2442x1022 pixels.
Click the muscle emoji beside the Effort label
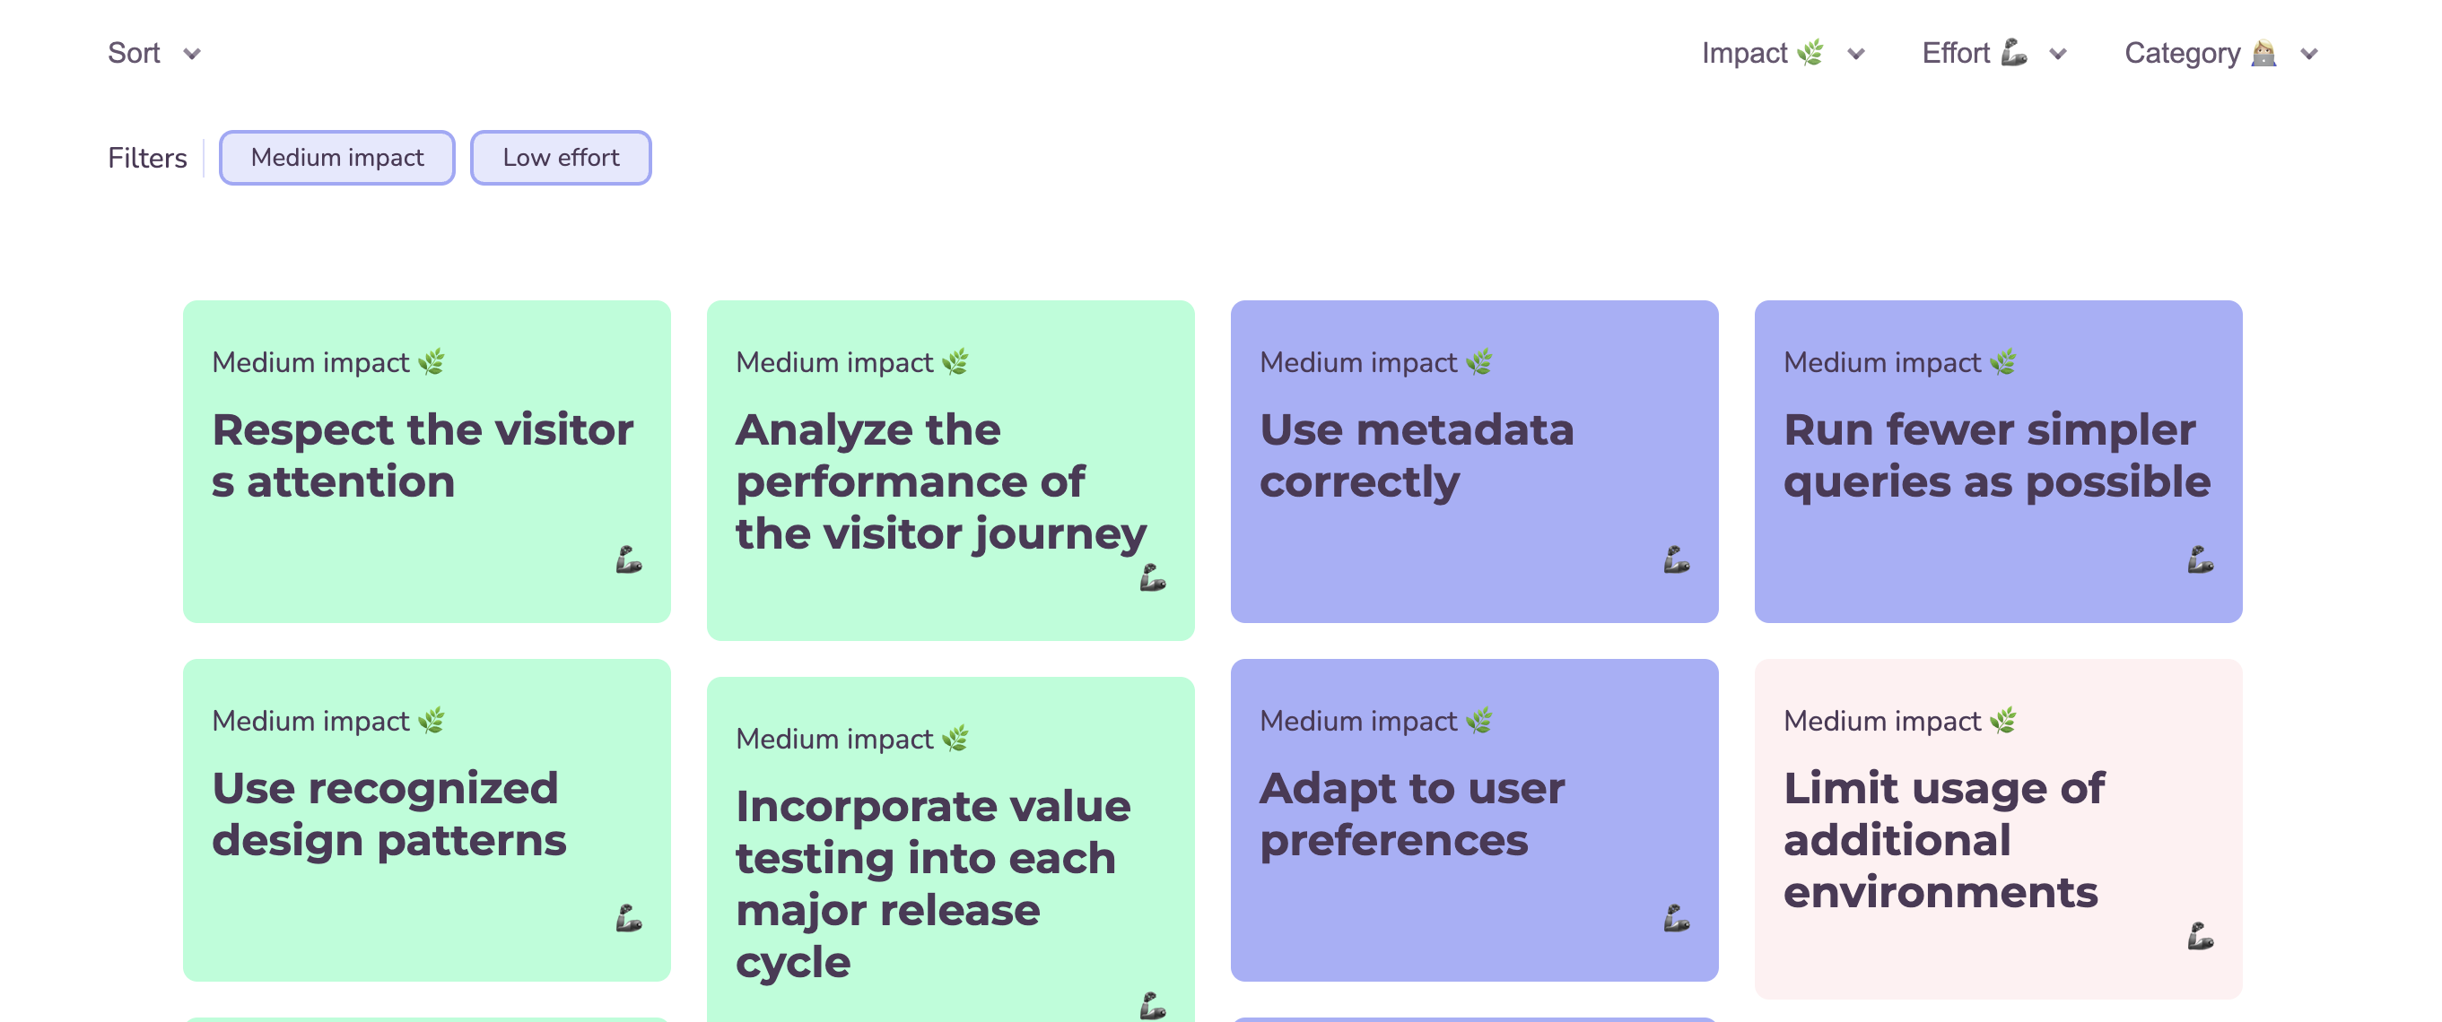tap(2012, 52)
